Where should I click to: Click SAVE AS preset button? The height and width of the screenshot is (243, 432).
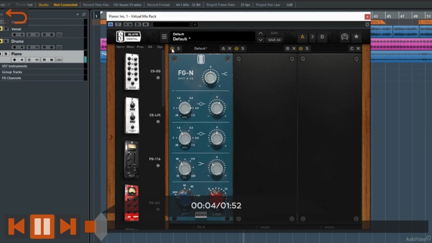pos(274,40)
